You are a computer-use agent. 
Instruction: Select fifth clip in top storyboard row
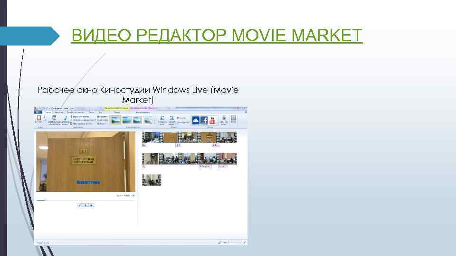228,137
